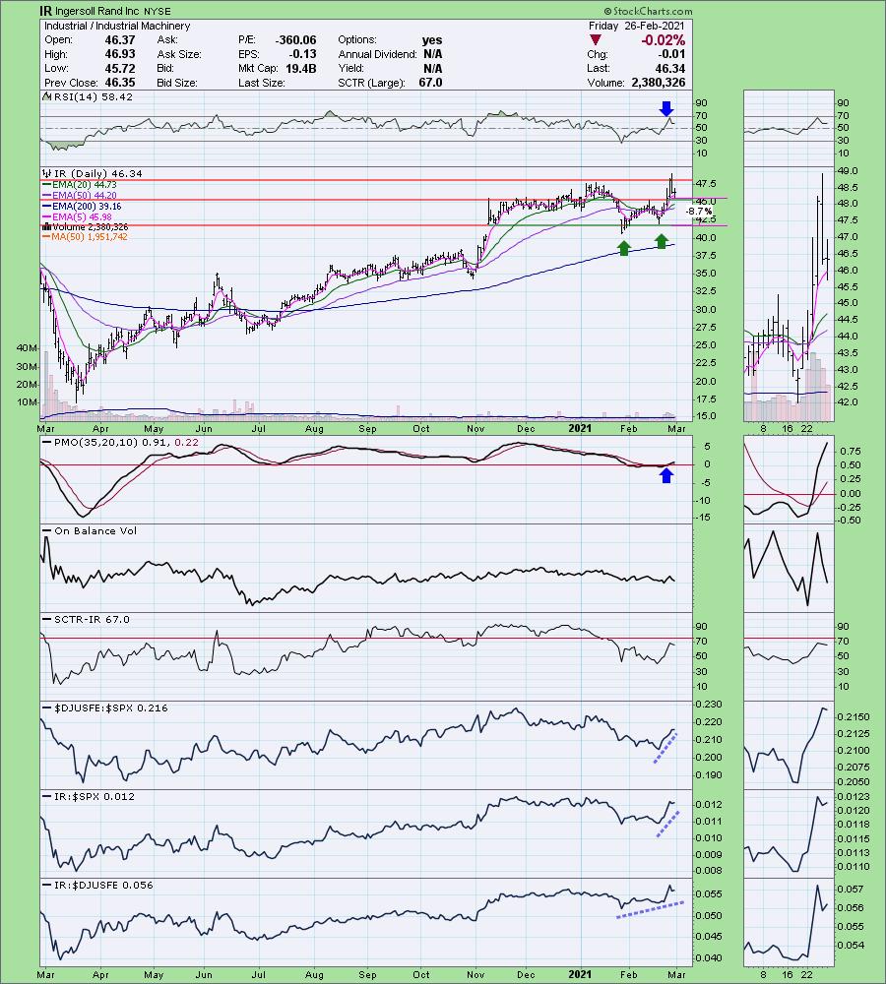Screen dimensions: 886x984
Task: Click the On Balance Vol label
Action: pos(95,531)
